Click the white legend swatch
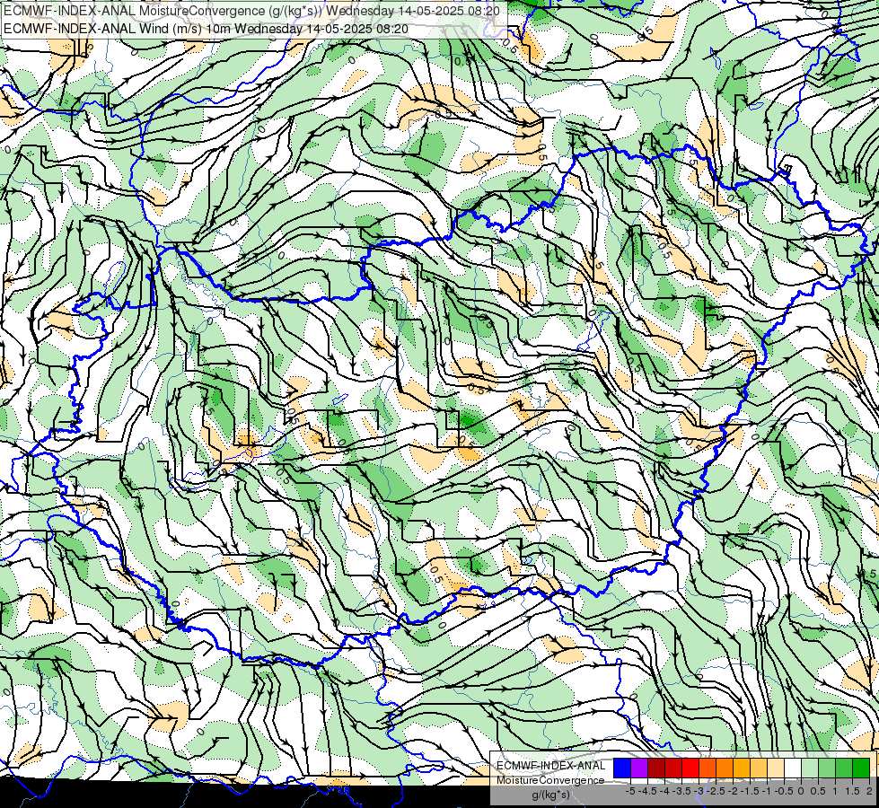 coord(793,768)
